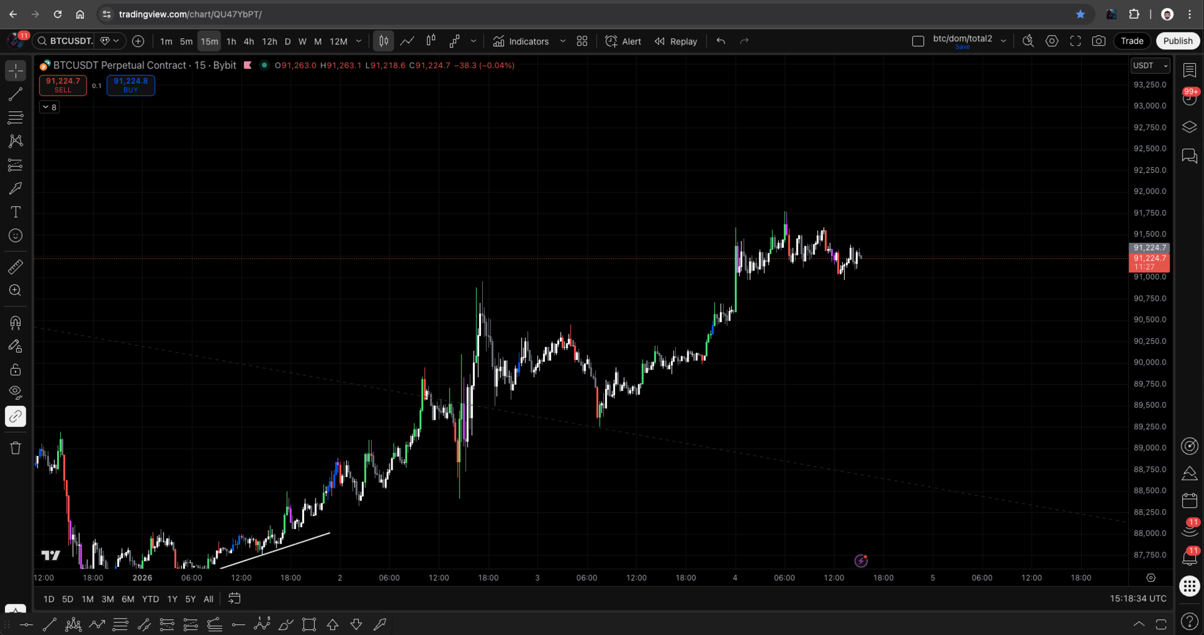Screen dimensions: 1204x635
Task: Create an Alert
Action: point(623,41)
